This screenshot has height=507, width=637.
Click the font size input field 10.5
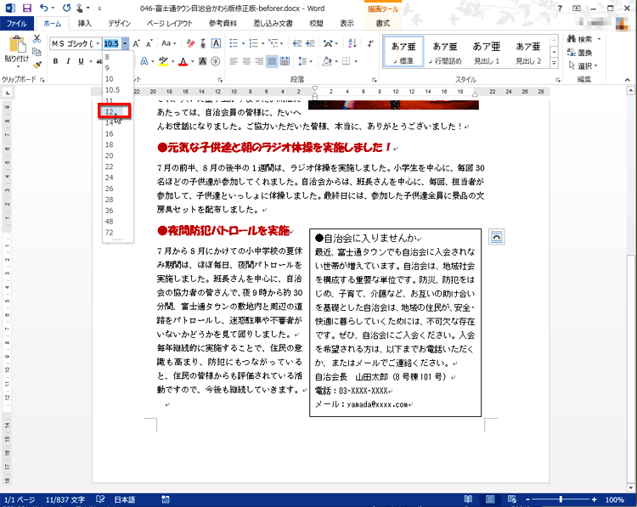(x=112, y=43)
